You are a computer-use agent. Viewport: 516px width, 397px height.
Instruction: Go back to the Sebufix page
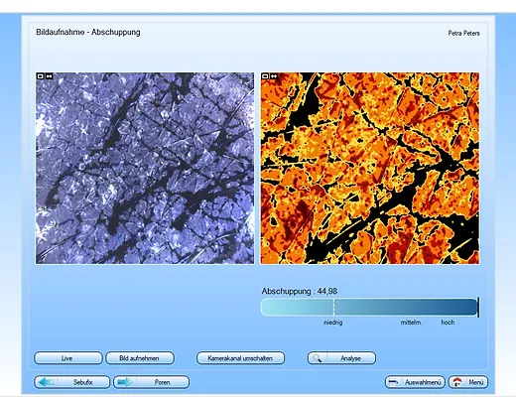(x=71, y=382)
